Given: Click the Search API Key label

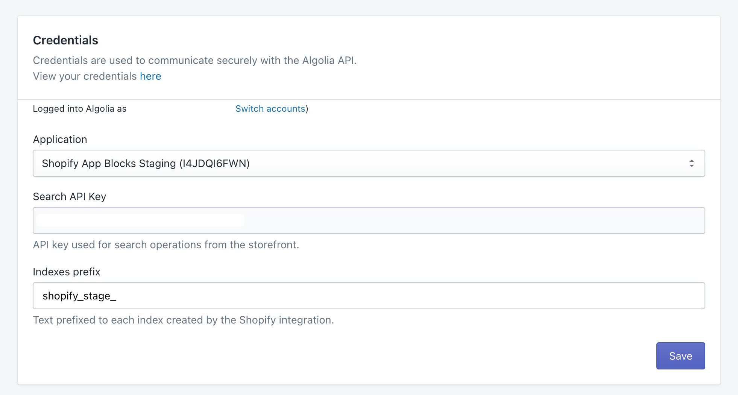Looking at the screenshot, I should 70,196.
